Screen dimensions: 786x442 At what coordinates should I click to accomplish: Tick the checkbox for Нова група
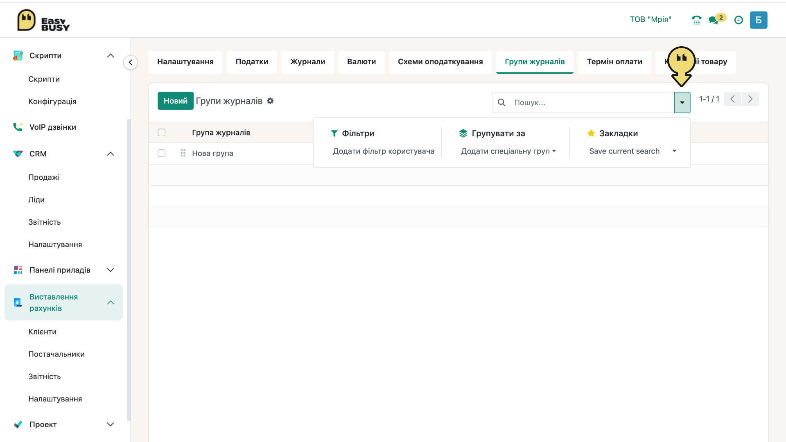[162, 153]
